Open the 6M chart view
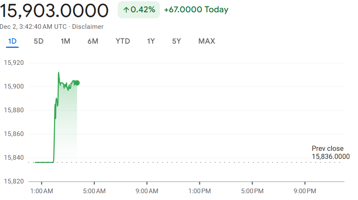Image resolution: width=358 pixels, height=200 pixels. 93,41
